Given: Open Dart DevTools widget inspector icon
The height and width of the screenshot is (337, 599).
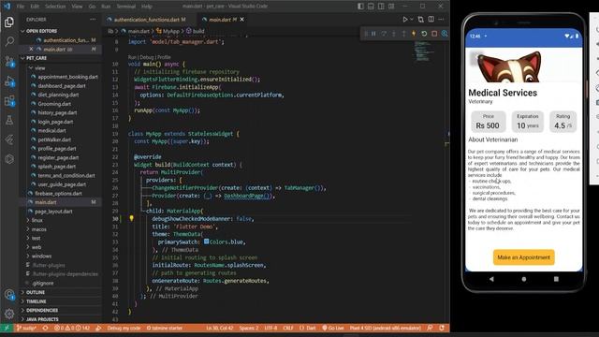Looking at the screenshot, I should pyautogui.click(x=445, y=34).
